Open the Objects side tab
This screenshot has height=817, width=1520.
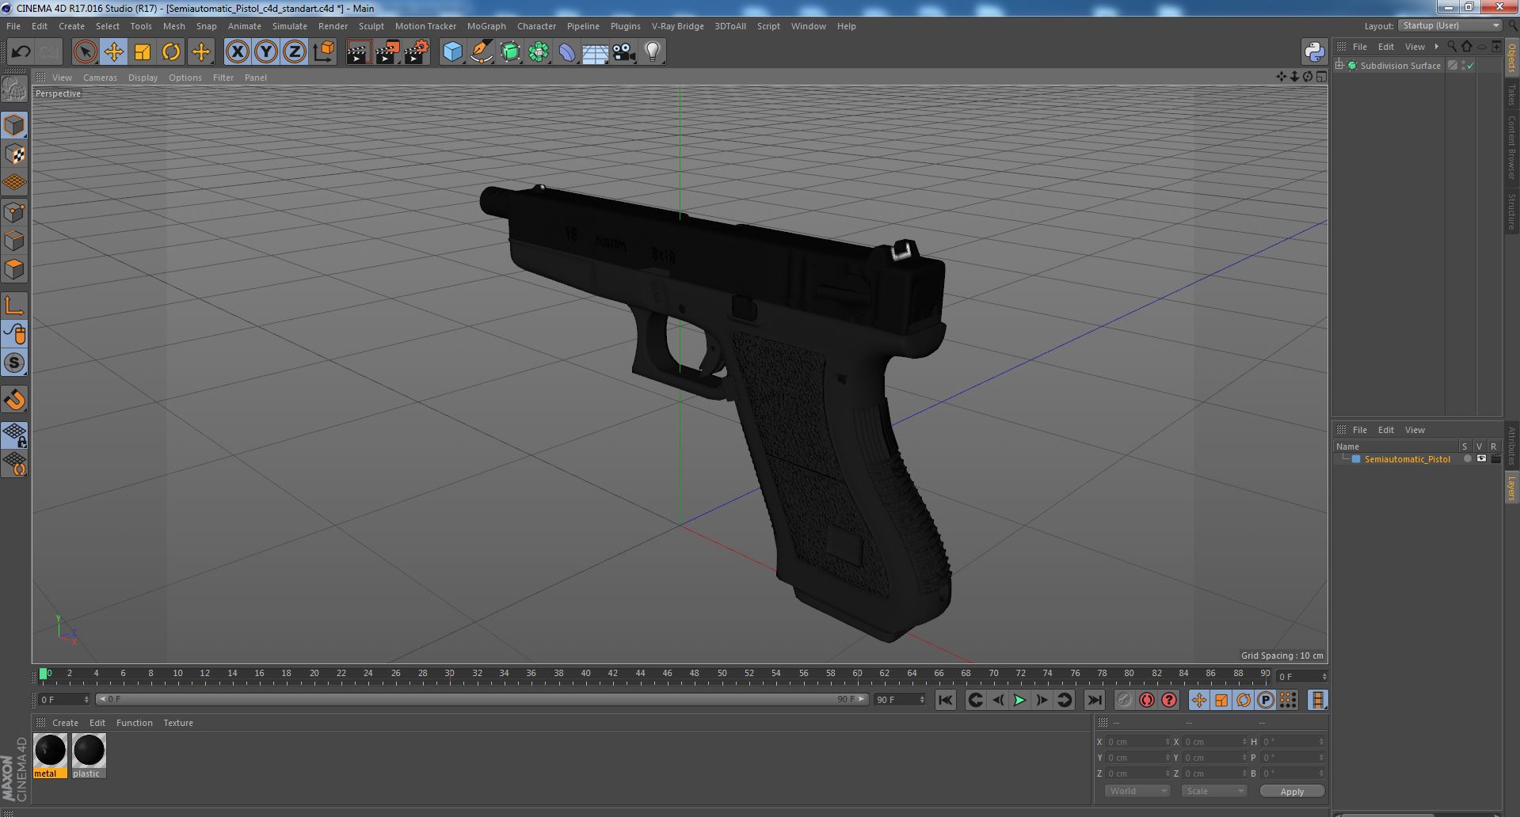point(1511,59)
